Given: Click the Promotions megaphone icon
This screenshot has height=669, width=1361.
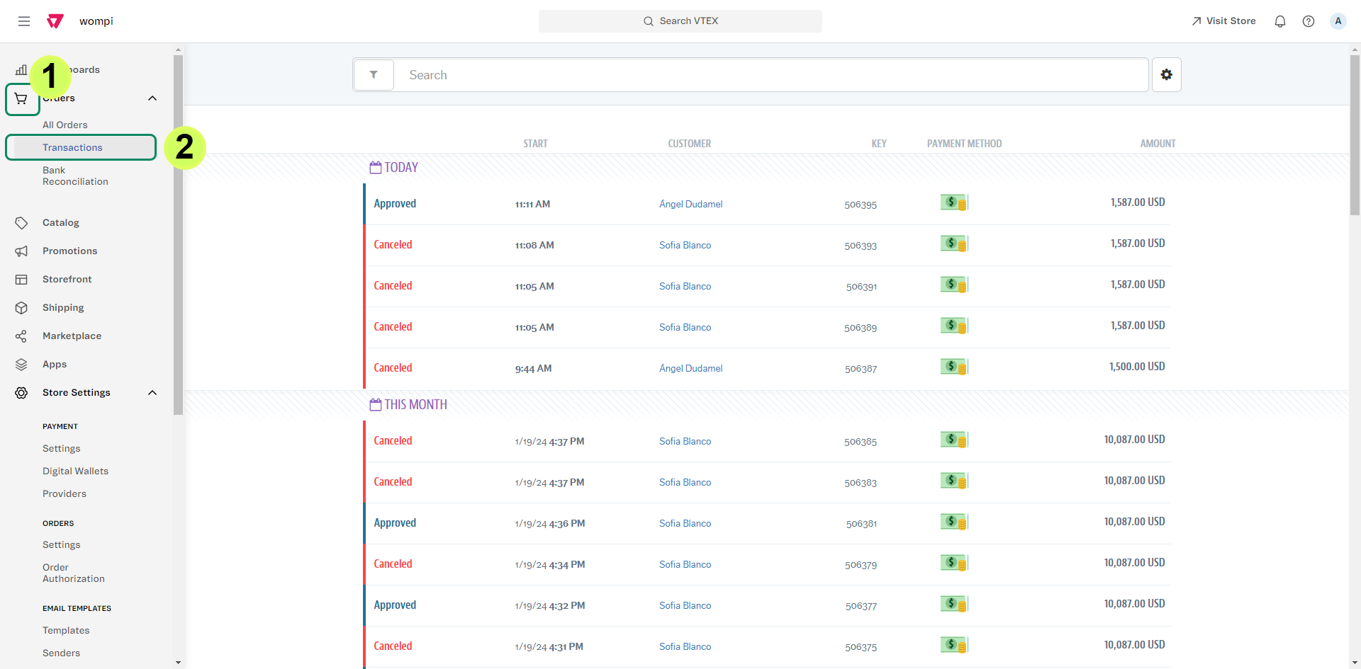Looking at the screenshot, I should point(21,251).
